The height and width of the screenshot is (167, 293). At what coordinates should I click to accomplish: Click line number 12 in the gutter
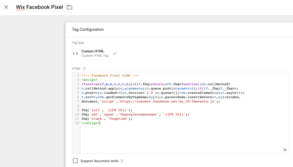pos(77,123)
